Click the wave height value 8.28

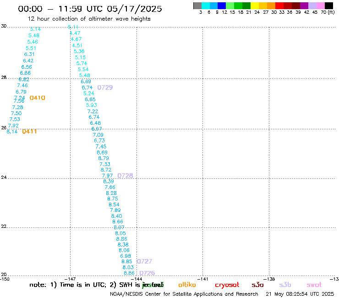[x=111, y=193]
